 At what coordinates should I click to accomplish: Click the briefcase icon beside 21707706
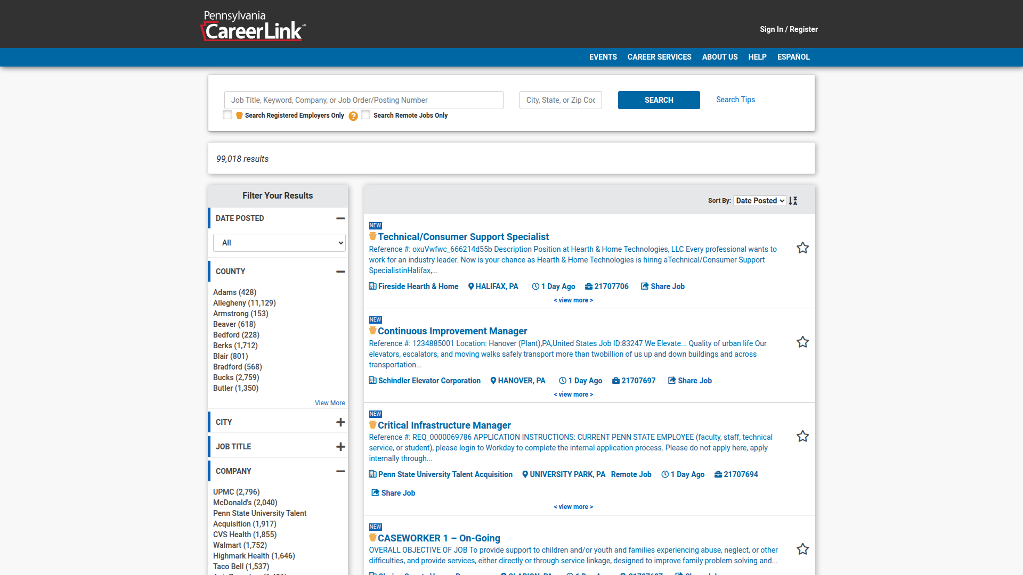pos(589,286)
